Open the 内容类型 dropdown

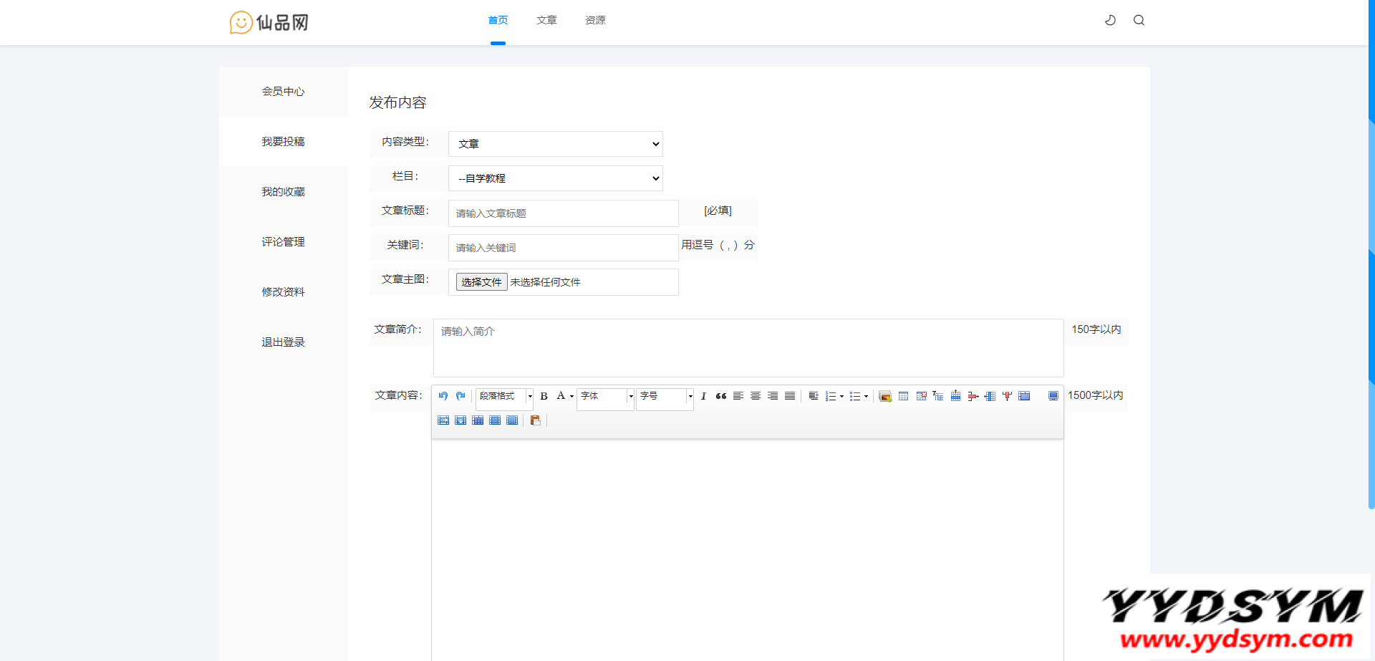coord(555,144)
